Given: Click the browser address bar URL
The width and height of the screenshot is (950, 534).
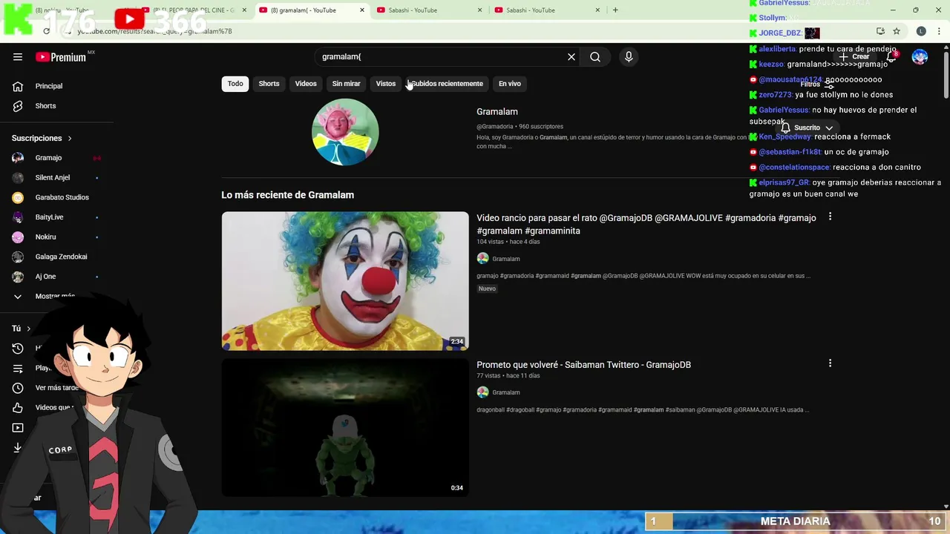Looking at the screenshot, I should [154, 31].
